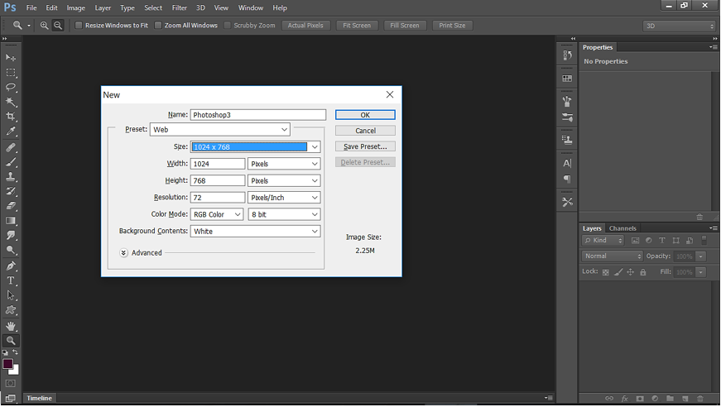Click the Actual Pixels button

305,26
